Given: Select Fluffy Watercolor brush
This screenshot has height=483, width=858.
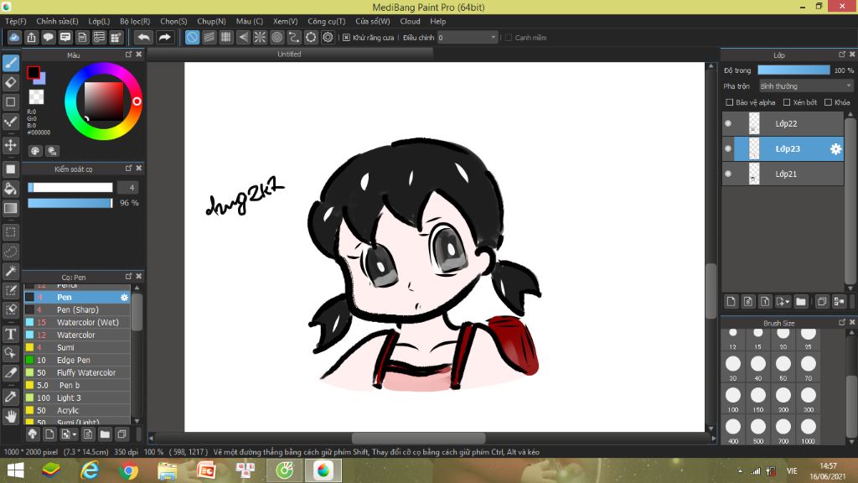Looking at the screenshot, I should (x=77, y=373).
